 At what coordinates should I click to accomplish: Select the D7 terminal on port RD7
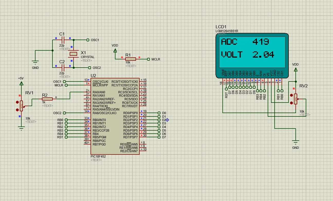pos(159,137)
